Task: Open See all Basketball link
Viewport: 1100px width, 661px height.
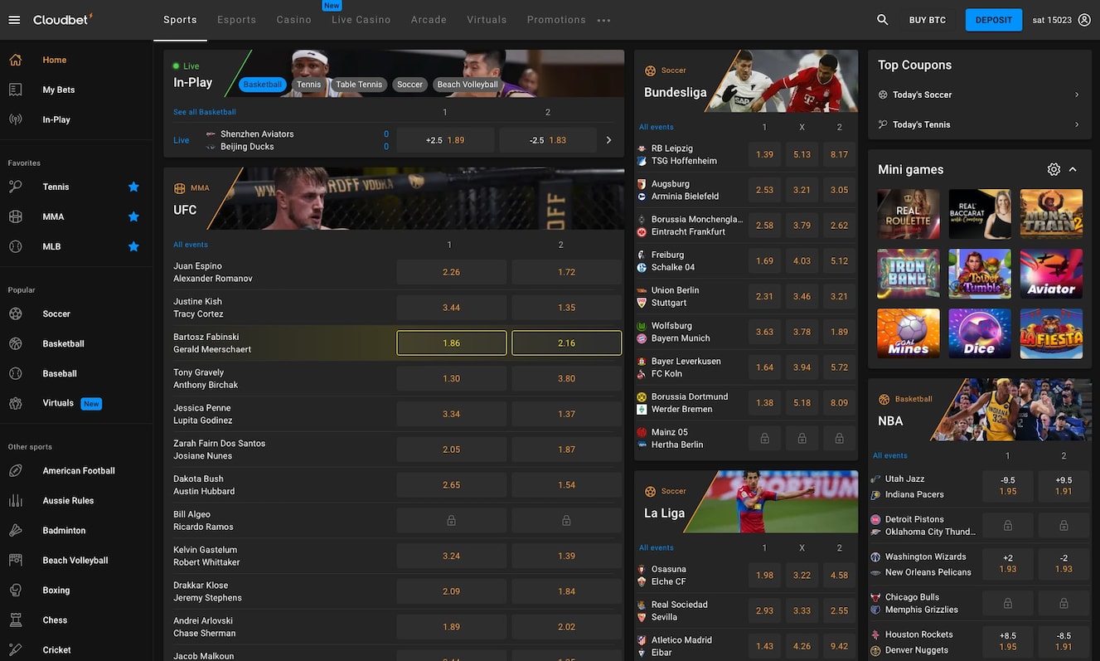Action: 205,112
